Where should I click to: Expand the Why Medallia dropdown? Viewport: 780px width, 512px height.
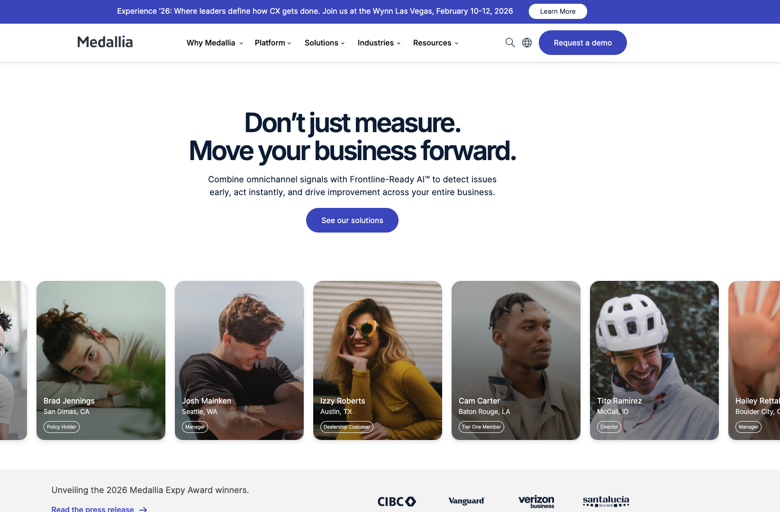[215, 43]
